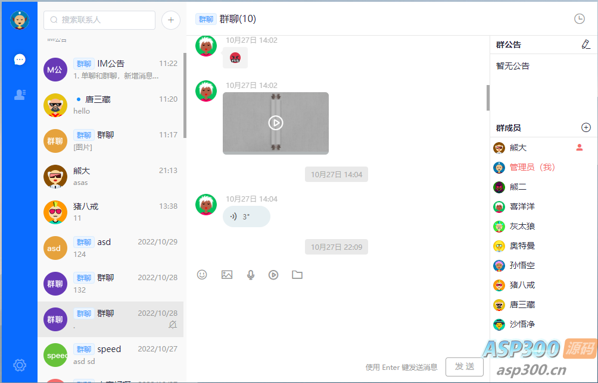The height and width of the screenshot is (383, 598).
Task: Click the microphone voice message icon
Action: click(251, 275)
